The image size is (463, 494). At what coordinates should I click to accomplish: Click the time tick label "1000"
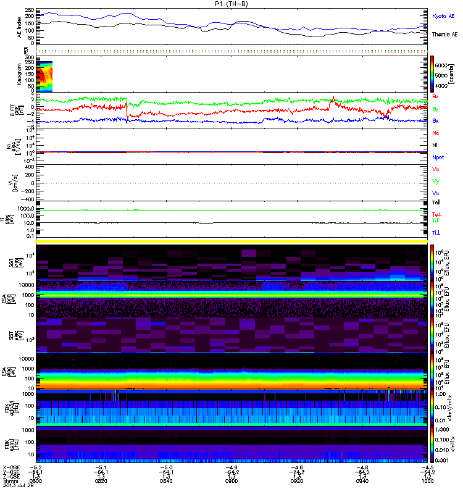(x=427, y=481)
